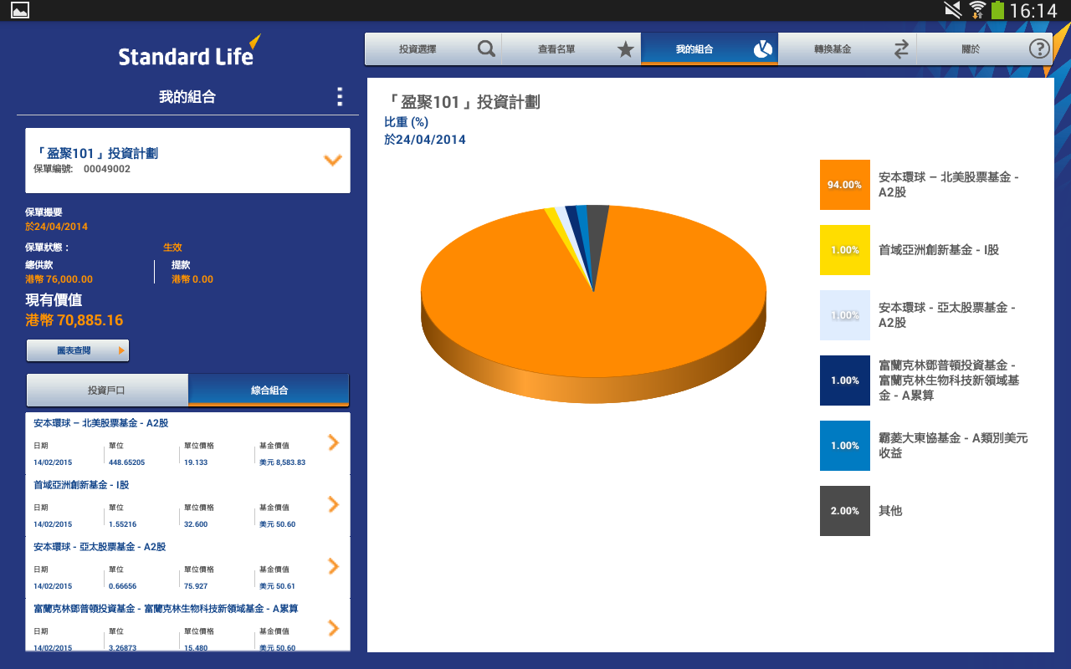
Task: Switch to the 投資選擇 tab
Action: coord(433,49)
